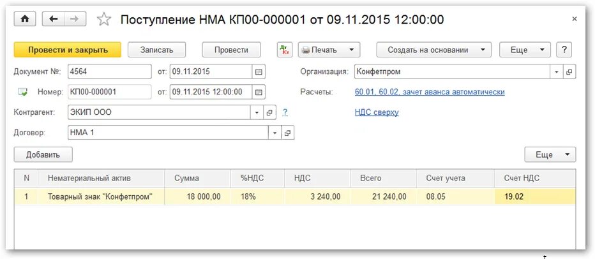595x259 pixels.
Task: Show accounting entries Дт/Кт icon
Action: tap(285, 50)
